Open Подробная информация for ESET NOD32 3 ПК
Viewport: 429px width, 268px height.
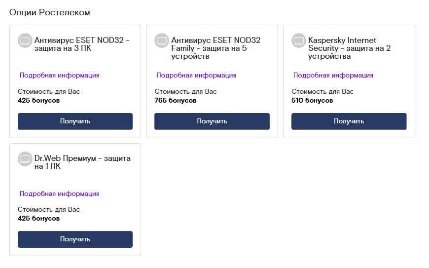pos(59,76)
